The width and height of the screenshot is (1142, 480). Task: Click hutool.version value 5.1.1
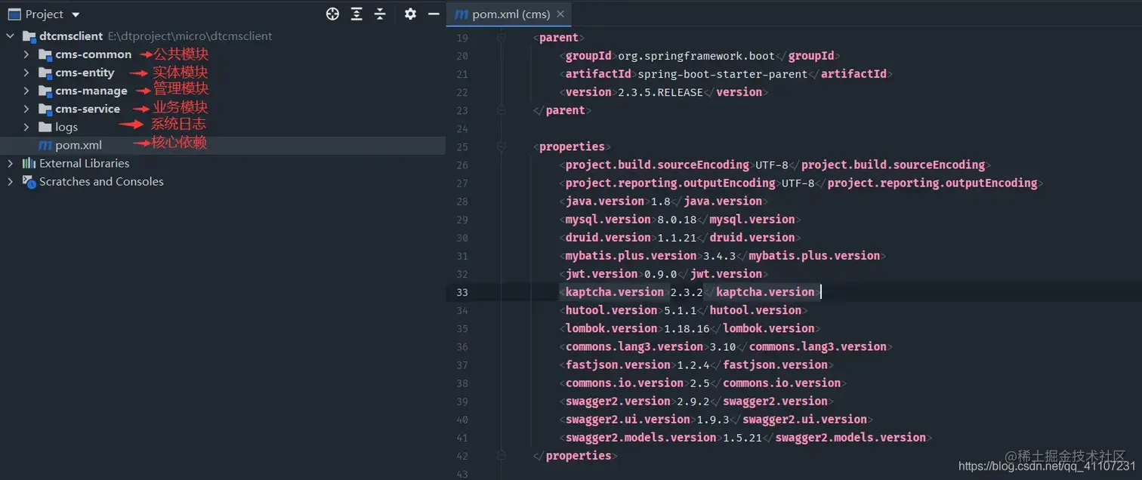[x=680, y=310]
